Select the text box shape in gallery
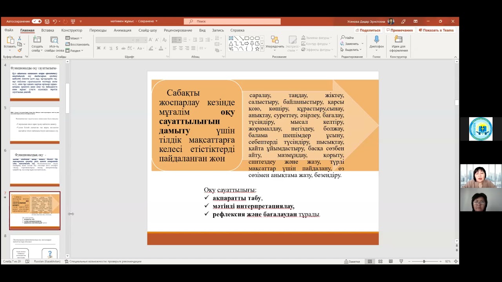 pyautogui.click(x=231, y=38)
